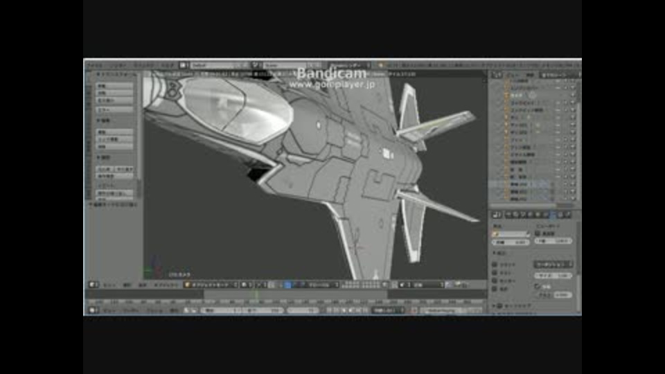The width and height of the screenshot is (665, 374).
Task: Open the ヘルプ (Help) menu
Action: [x=168, y=65]
